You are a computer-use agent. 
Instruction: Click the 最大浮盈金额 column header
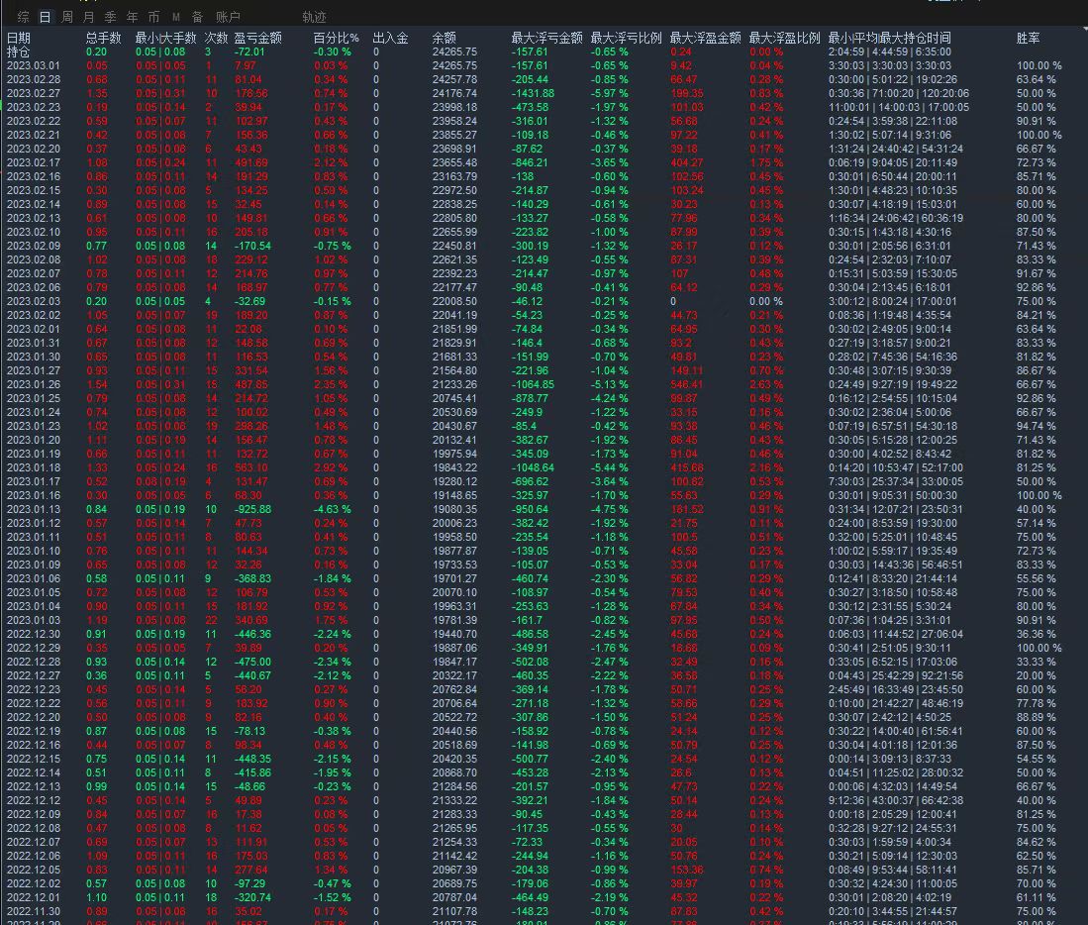pos(705,39)
